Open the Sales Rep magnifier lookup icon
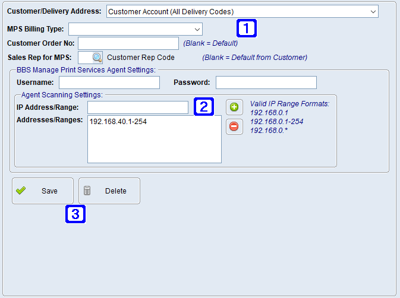Viewport: 400px width, 298px height. point(97,58)
